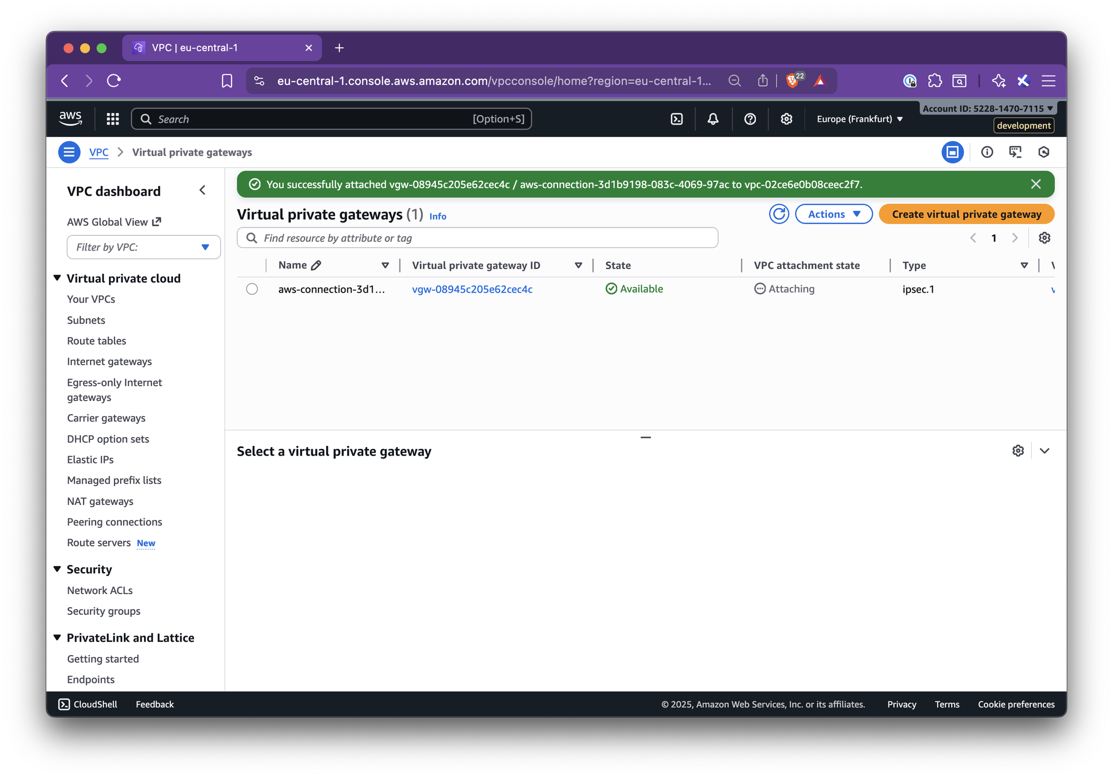Open NAT gateways from sidebar

point(100,502)
